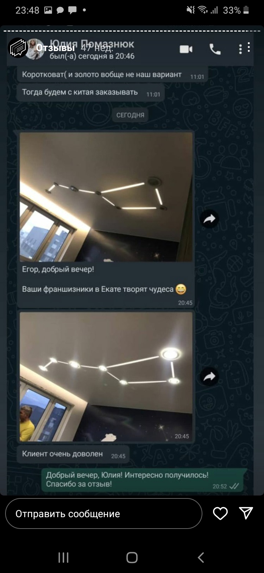Tap the Отзывы highlight title
Image resolution: width=264 pixels, height=573 pixels.
(55, 48)
